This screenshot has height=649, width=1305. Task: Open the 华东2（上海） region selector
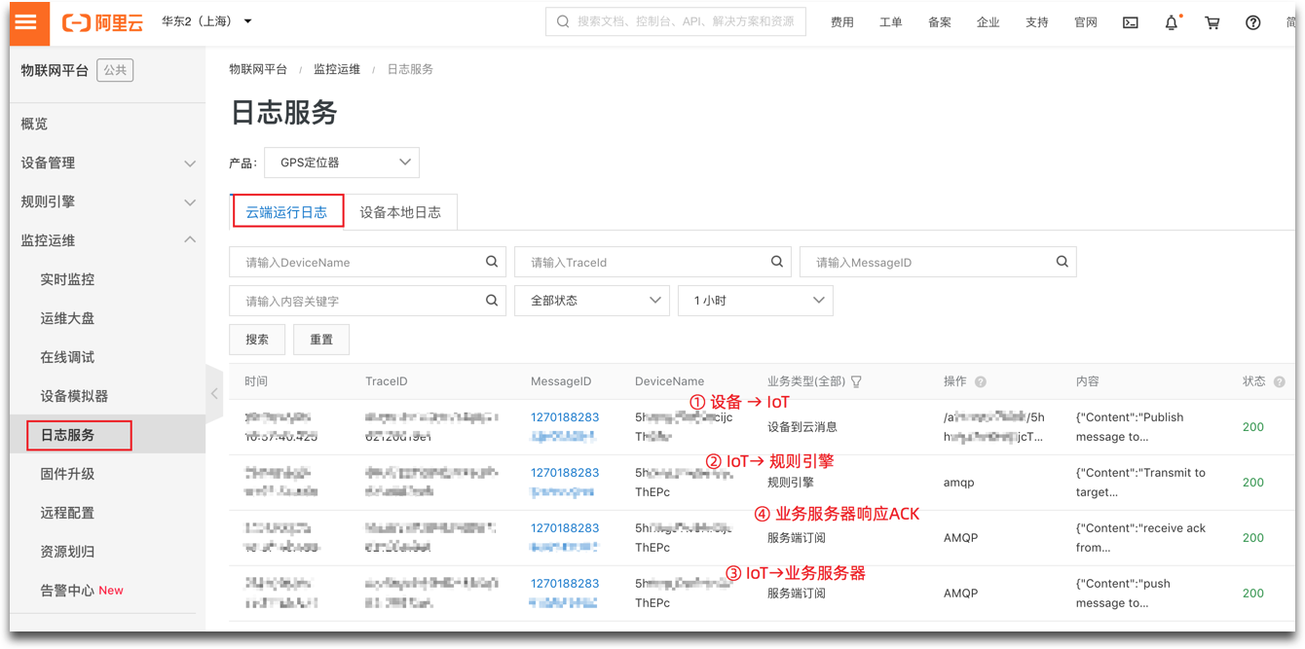tap(206, 21)
